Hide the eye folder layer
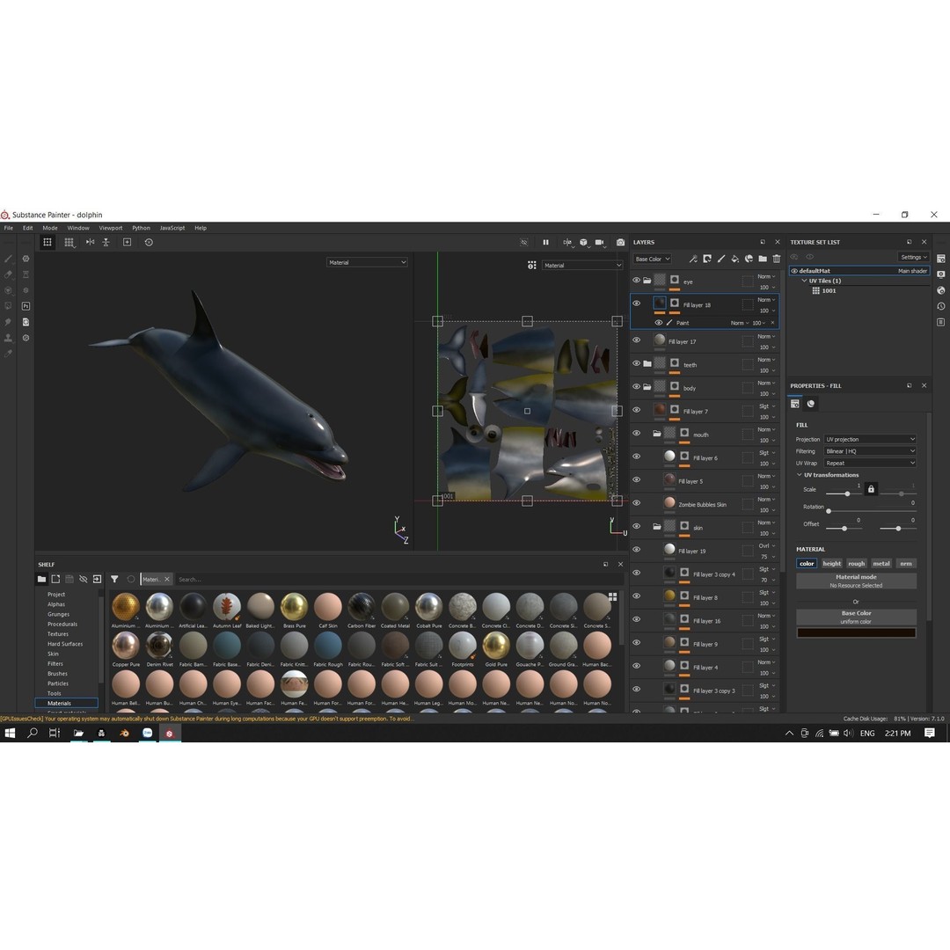The height and width of the screenshot is (950, 950). [636, 281]
